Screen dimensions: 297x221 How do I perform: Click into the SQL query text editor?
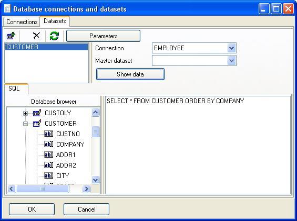pos(198,145)
